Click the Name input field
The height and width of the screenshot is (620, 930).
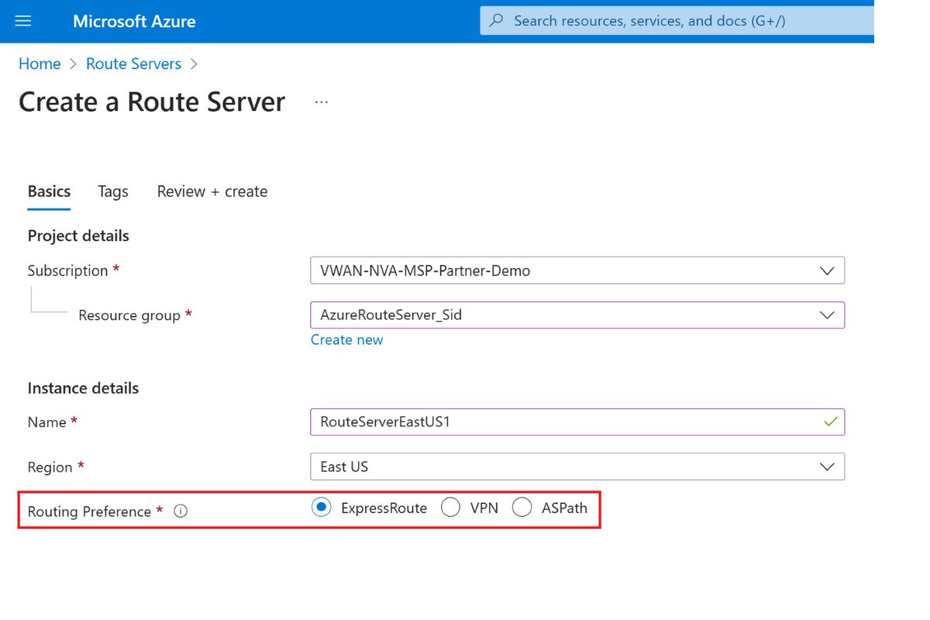[577, 422]
